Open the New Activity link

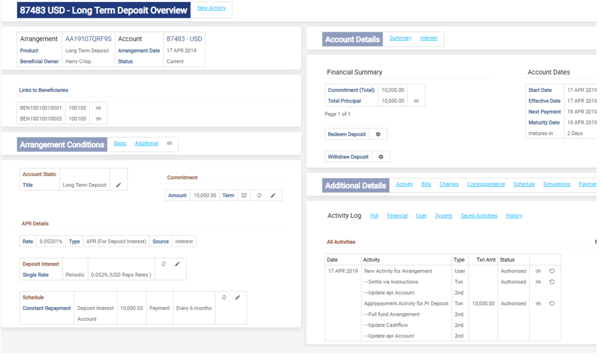(x=211, y=8)
